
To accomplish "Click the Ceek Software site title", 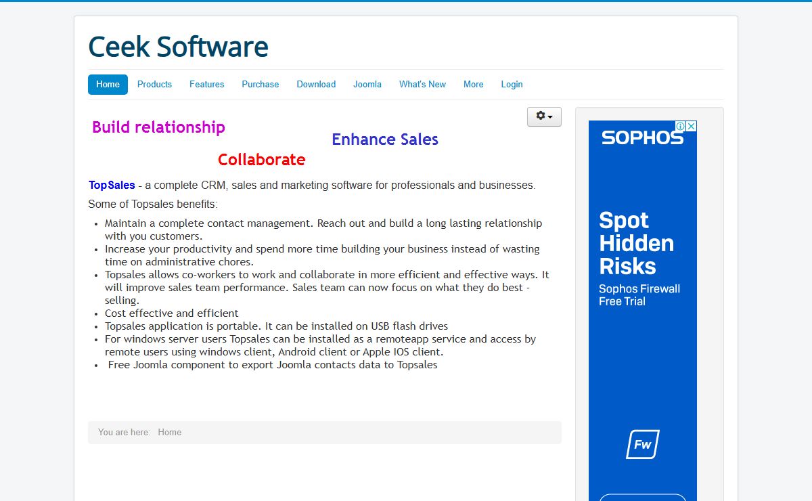I will coord(178,47).
